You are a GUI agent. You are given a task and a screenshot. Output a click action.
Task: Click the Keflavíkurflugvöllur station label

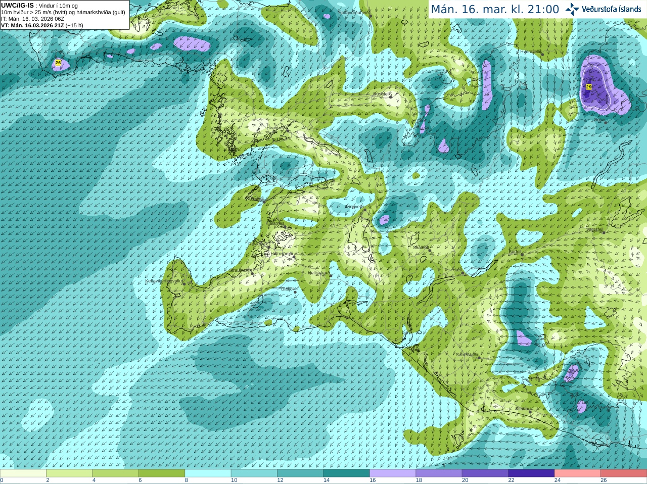(x=164, y=281)
